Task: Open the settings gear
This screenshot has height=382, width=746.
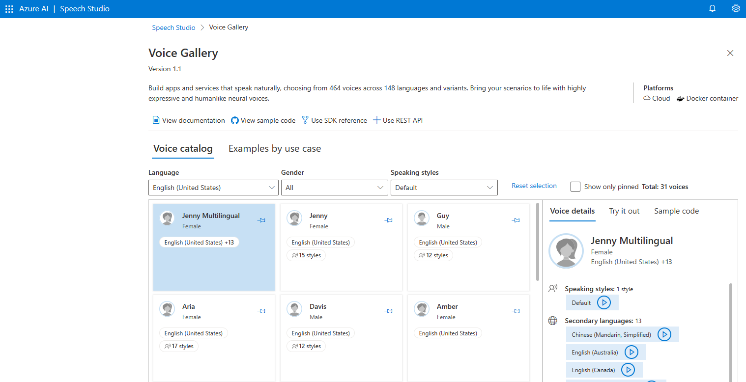Action: pyautogui.click(x=736, y=9)
